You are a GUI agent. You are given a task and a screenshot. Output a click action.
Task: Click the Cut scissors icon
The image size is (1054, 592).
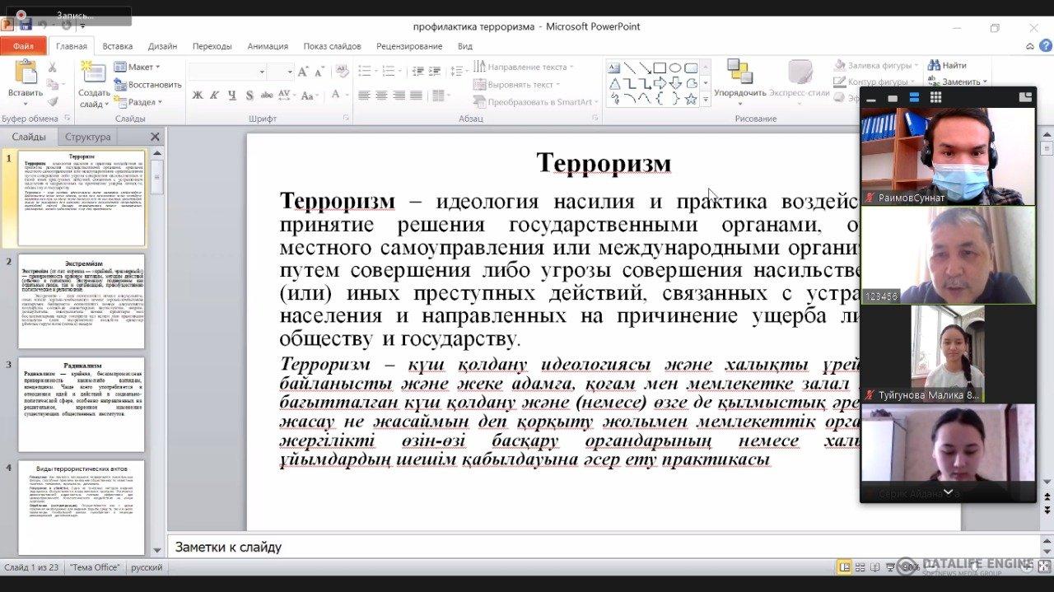[x=53, y=68]
